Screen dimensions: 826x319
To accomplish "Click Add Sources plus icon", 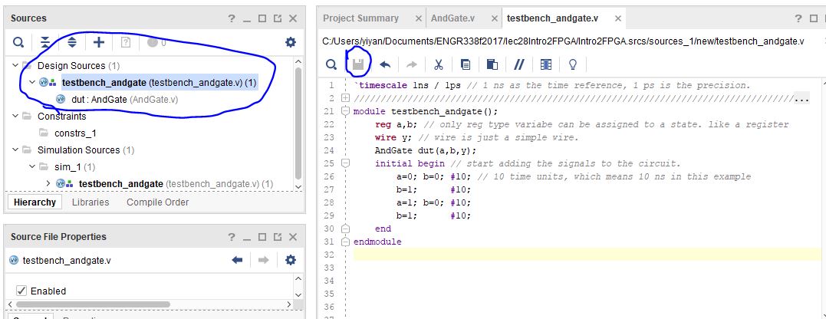I will (98, 42).
